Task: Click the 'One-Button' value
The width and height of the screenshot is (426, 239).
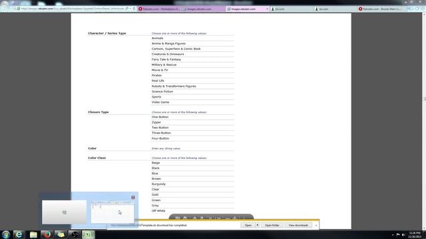Action: [160, 117]
